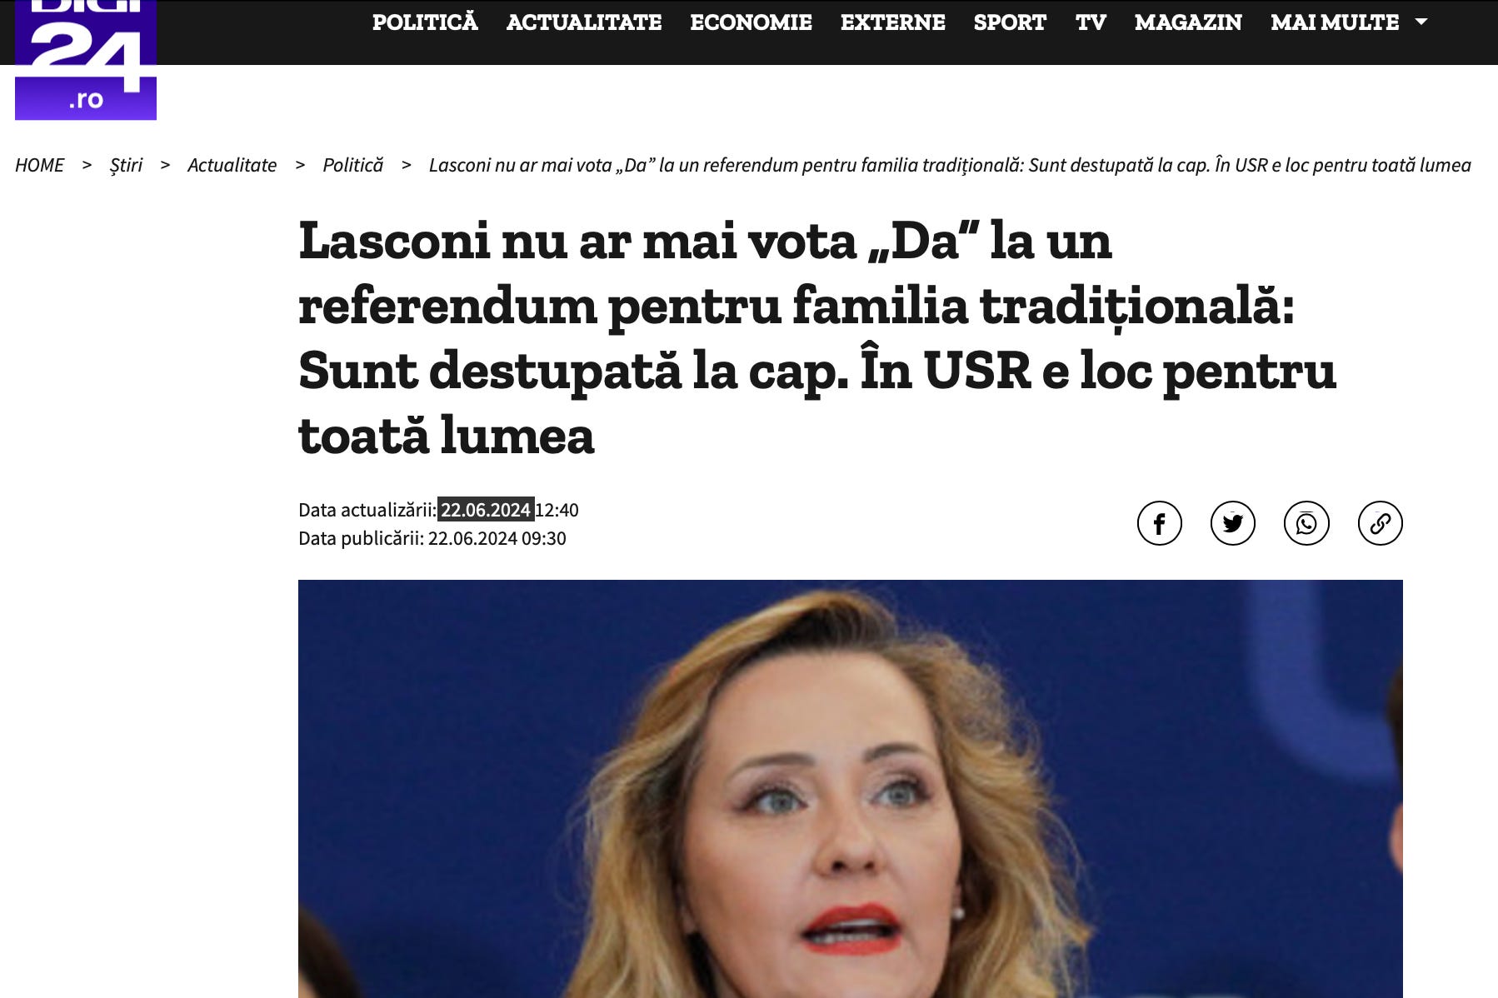Screen dimensions: 1498x998
Task: Share article through WhatsApp icon
Action: 1306,523
